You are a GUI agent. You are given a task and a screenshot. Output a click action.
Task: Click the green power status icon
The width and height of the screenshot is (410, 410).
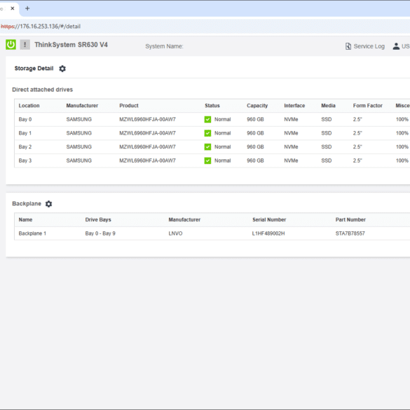pyautogui.click(x=11, y=44)
